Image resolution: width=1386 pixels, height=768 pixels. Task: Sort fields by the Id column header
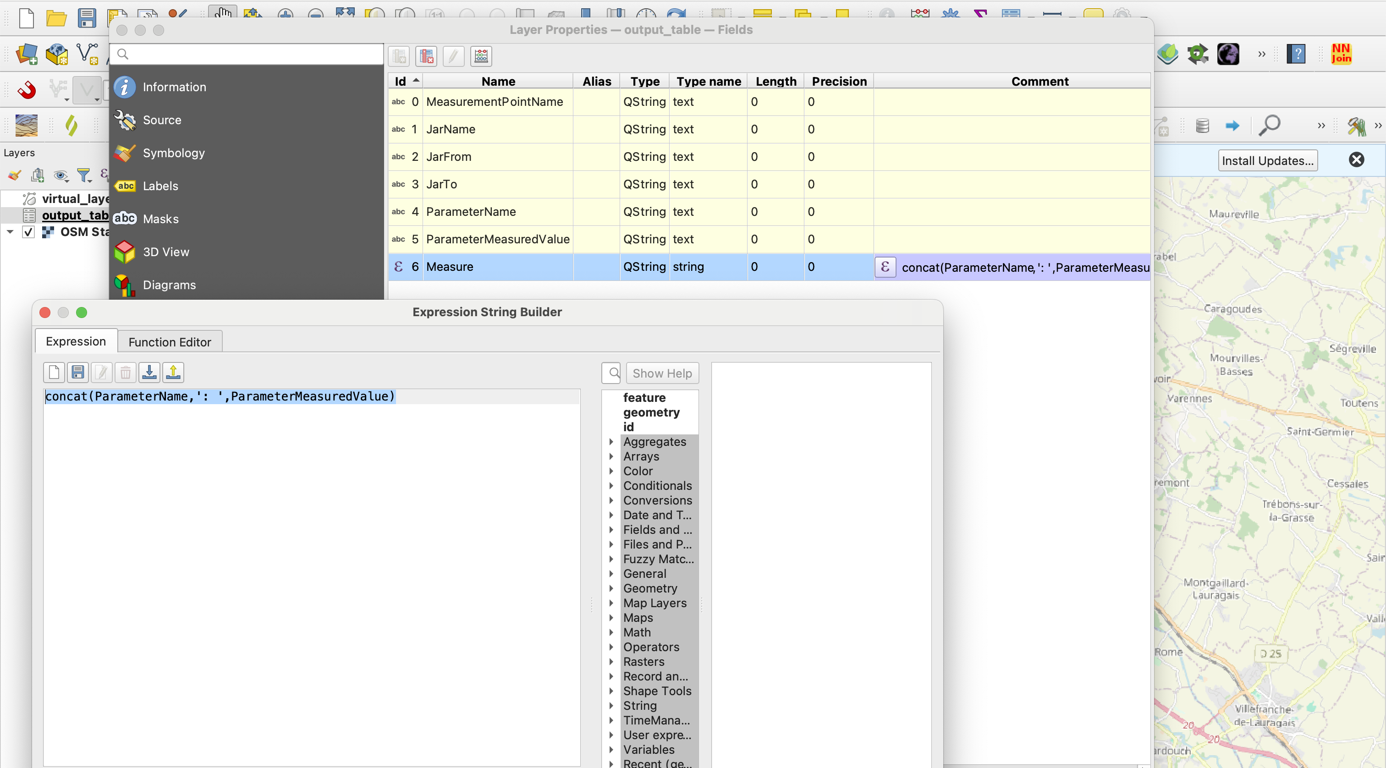406,81
